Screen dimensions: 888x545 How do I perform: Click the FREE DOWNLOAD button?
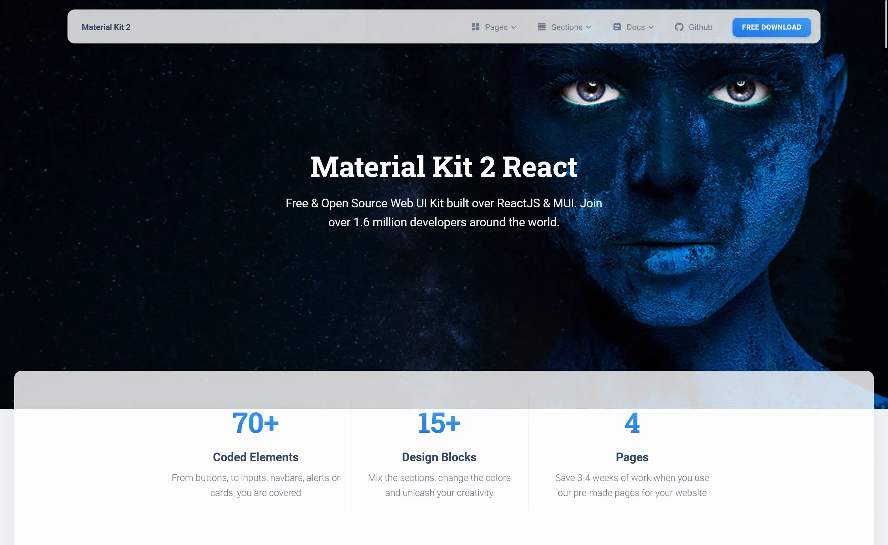tap(771, 27)
